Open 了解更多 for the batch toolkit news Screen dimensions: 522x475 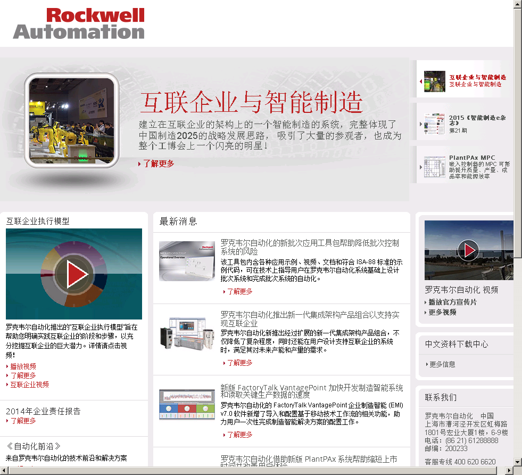tap(239, 291)
